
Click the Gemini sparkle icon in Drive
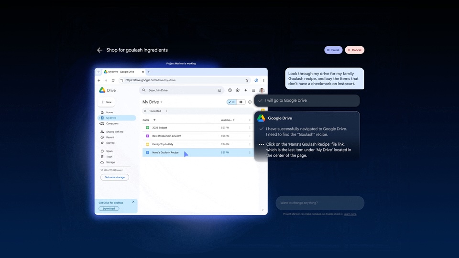pos(246,90)
